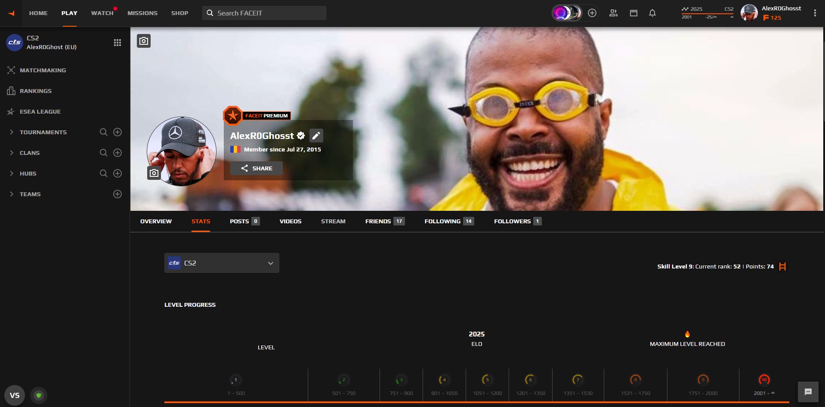
Task: Click the FACEIT logo in top bar
Action: [x=12, y=13]
